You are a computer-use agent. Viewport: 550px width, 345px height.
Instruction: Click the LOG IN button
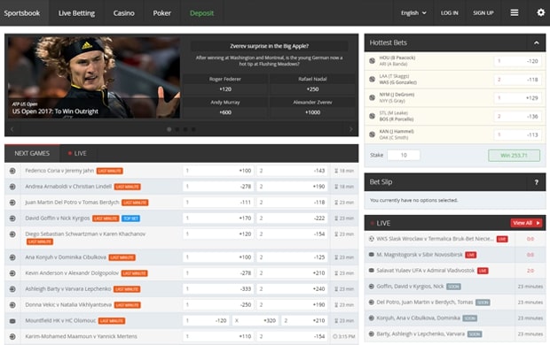(450, 13)
